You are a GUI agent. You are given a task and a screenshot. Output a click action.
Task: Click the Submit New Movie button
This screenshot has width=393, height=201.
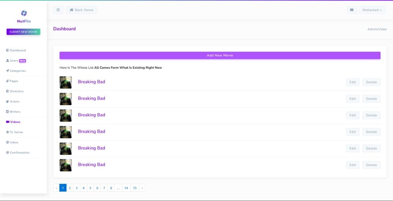[23, 32]
